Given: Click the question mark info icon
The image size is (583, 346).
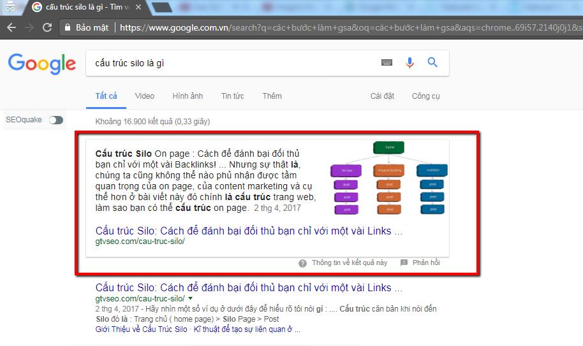Looking at the screenshot, I should click(x=302, y=263).
